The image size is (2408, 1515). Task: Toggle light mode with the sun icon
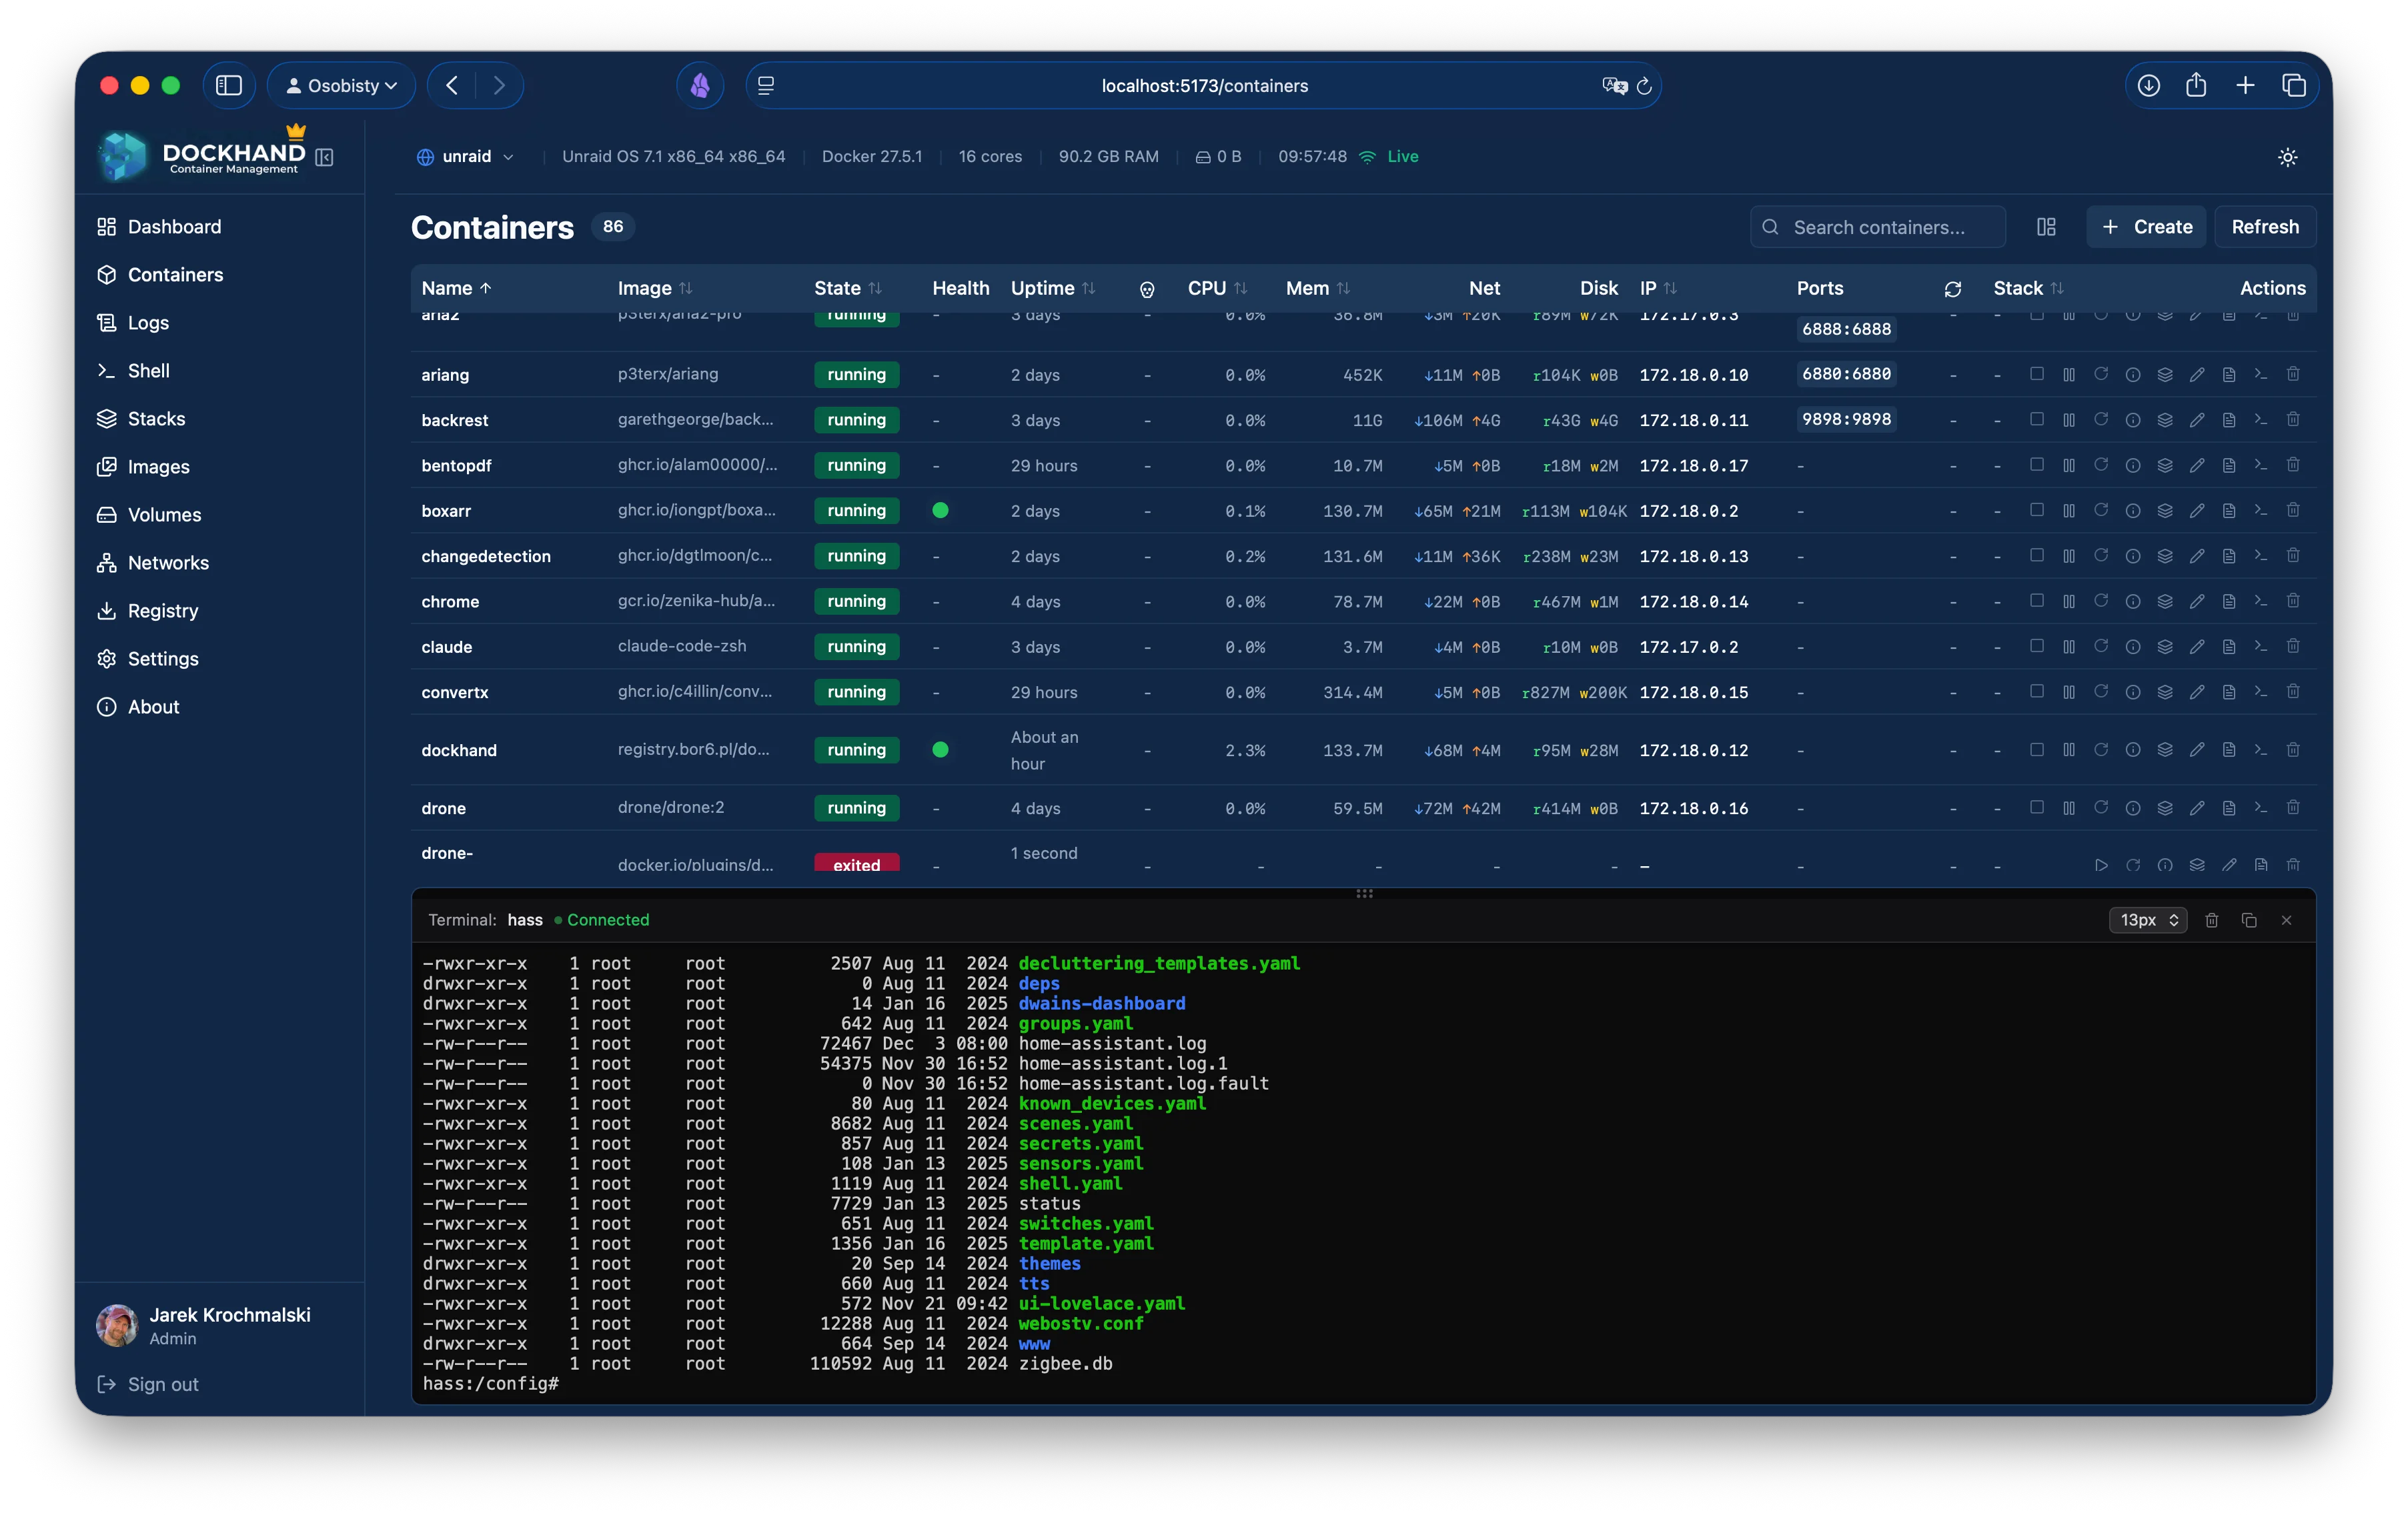pyautogui.click(x=2288, y=157)
